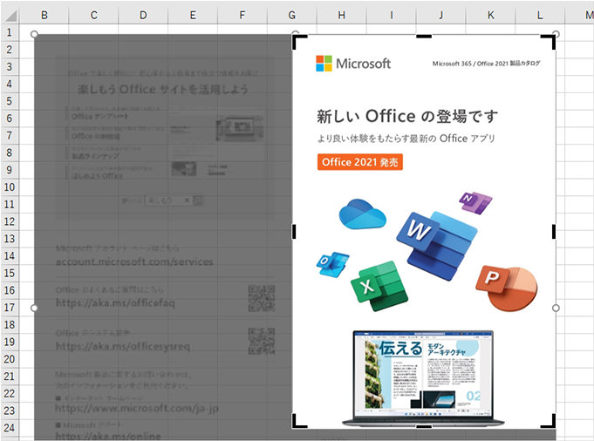
Task: Select row 17 header
Action: pyautogui.click(x=10, y=308)
